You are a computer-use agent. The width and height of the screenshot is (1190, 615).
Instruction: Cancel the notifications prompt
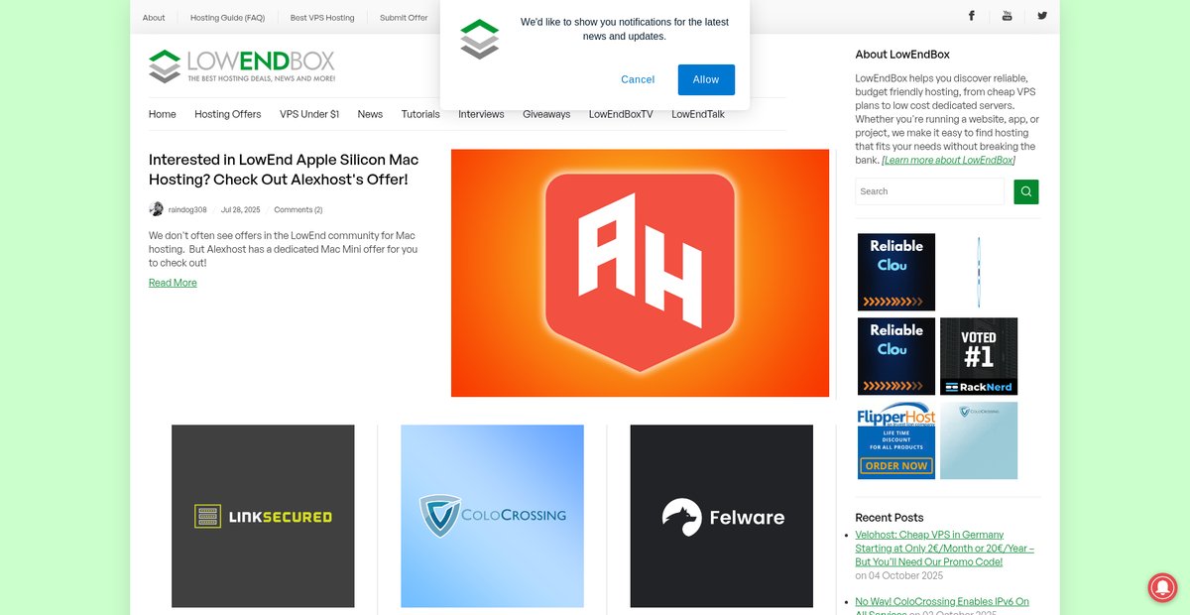638,79
